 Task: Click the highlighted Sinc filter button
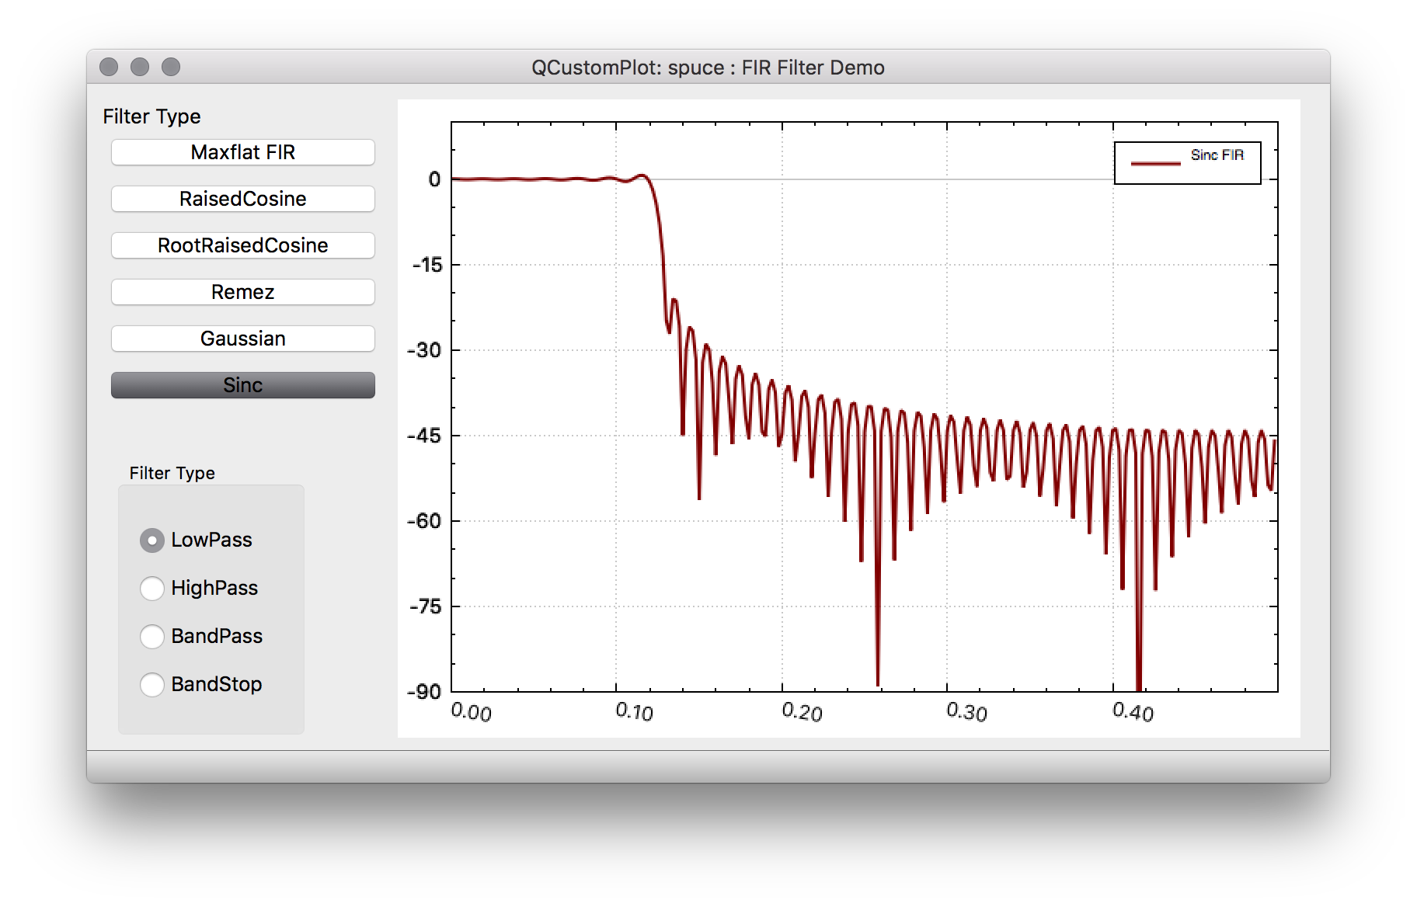(242, 385)
